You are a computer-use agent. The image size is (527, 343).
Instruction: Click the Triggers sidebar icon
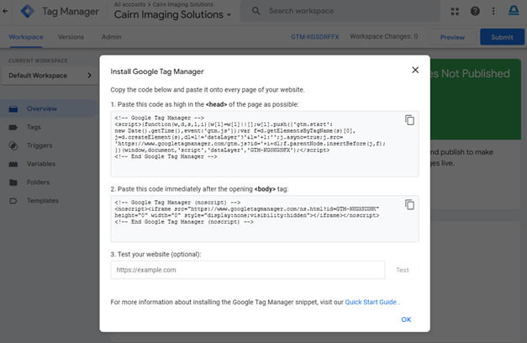[x=13, y=145]
